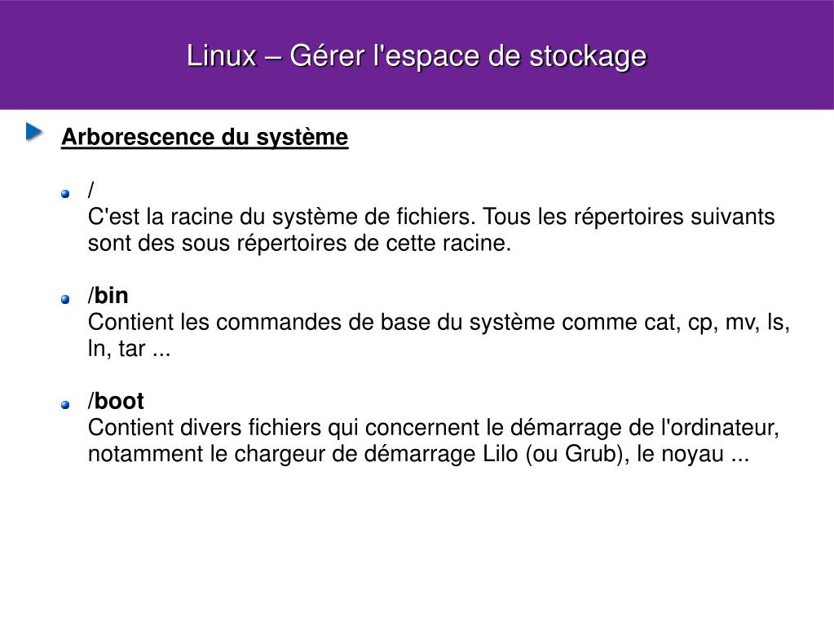Click the word Linux in the title
The width and height of the screenshot is (834, 625).
(x=221, y=55)
